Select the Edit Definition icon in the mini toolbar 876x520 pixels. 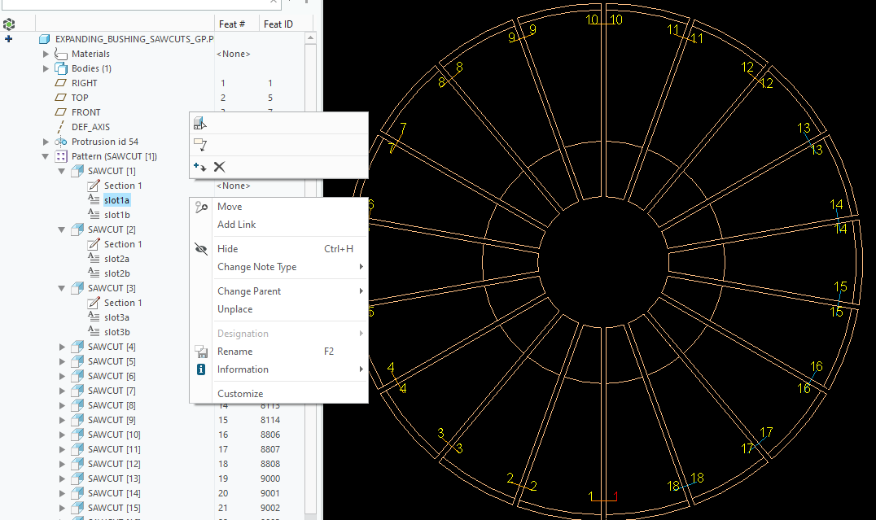(x=199, y=123)
